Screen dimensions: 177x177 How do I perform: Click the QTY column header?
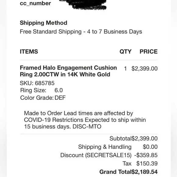(125, 52)
